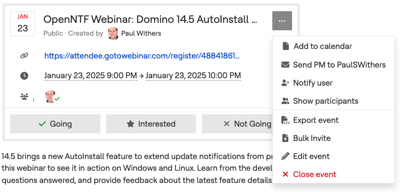409x192 pixels.
Task: Click the Not Going button
Action: tap(237, 124)
